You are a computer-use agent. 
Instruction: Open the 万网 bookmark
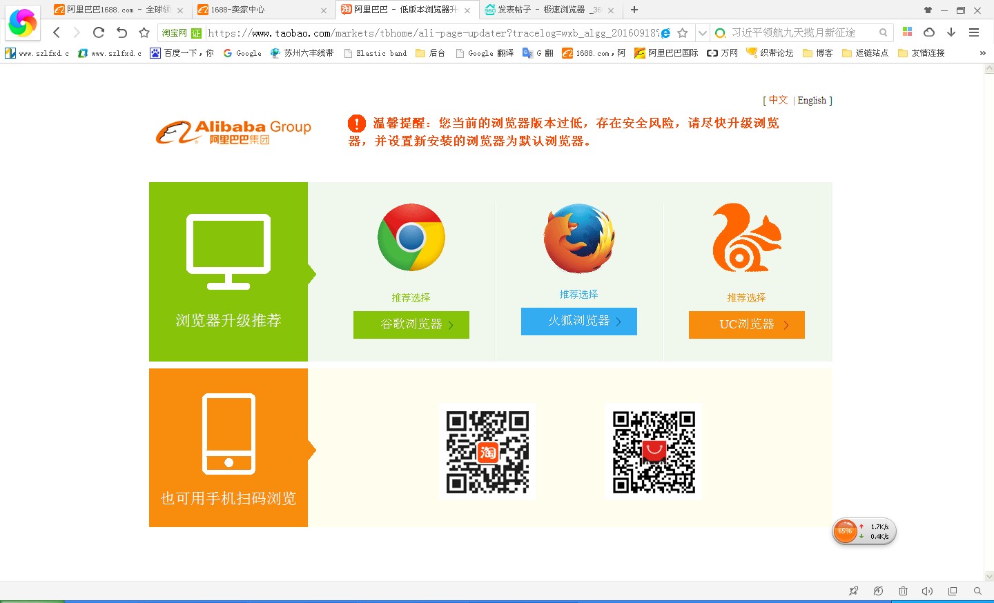tap(722, 53)
